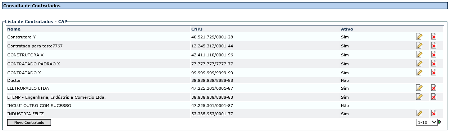Viewport: 451px width, 135px height.
Task: Edit the INDUSTRIA FELIZ contractor
Action: pos(419,113)
